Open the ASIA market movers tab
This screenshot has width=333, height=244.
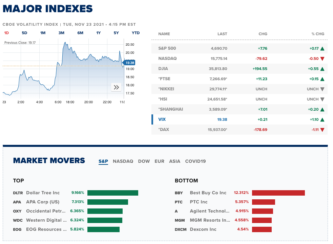[174, 161]
